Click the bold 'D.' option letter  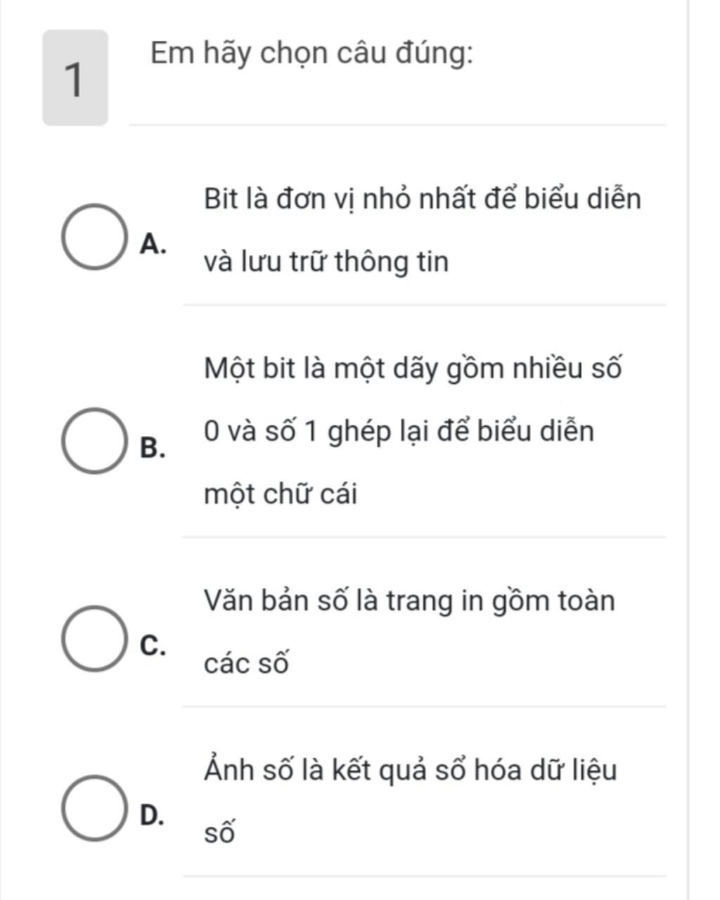153,815
